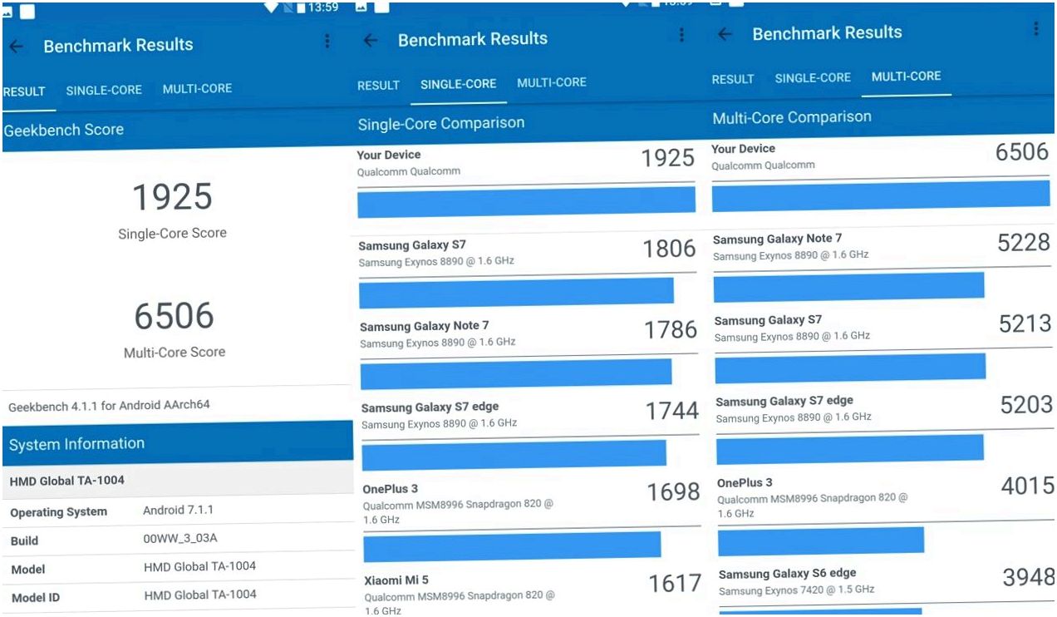Tap the 'HMD Global TA-1004' device header row
The image size is (1057, 617).
click(x=178, y=480)
